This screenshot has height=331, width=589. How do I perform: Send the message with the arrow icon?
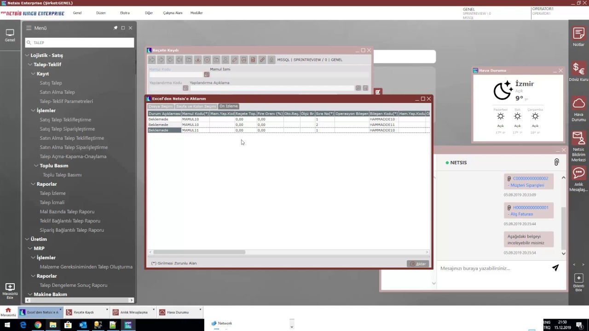(x=555, y=268)
